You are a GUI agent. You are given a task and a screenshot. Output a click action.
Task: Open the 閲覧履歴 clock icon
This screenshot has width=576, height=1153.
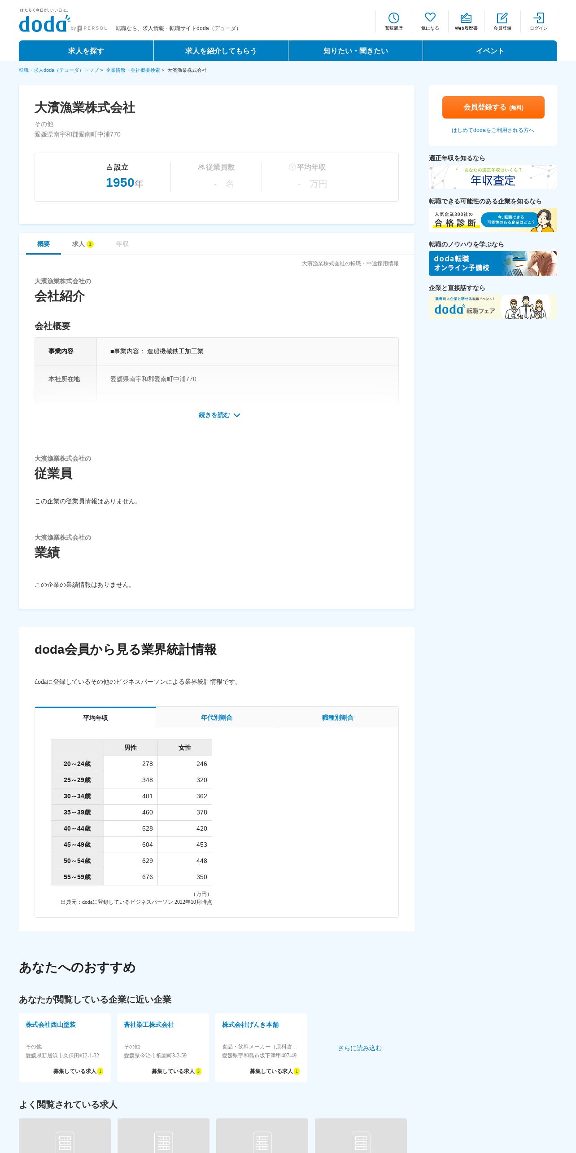click(x=393, y=21)
